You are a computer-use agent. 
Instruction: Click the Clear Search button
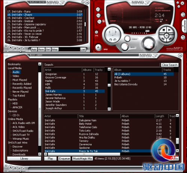click(170, 65)
